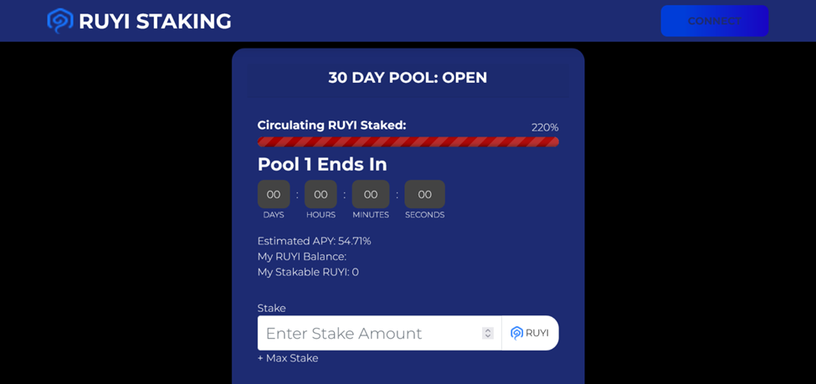The image size is (816, 384).
Task: Click the RUYI Staking logo icon
Action: pos(60,21)
